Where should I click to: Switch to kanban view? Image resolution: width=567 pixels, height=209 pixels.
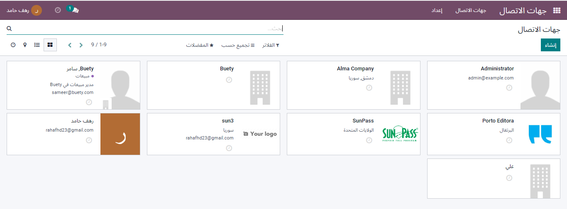pyautogui.click(x=50, y=45)
